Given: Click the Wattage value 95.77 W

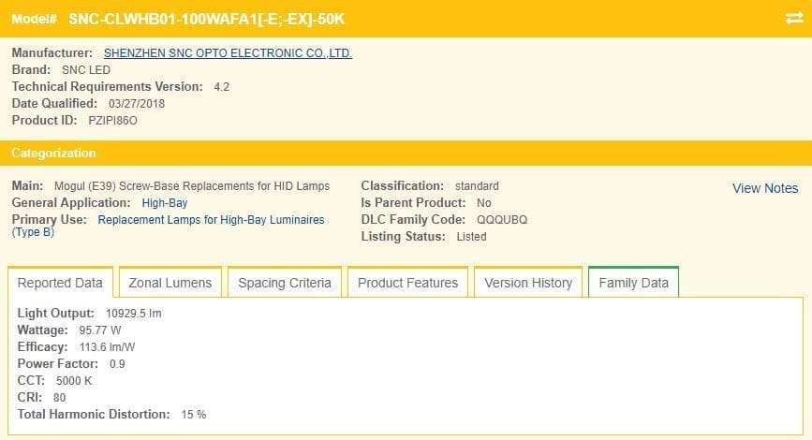Looking at the screenshot, I should point(100,330).
